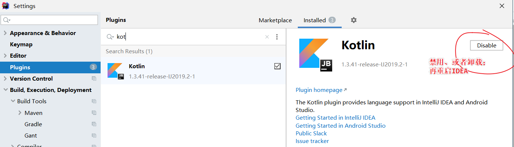The image size is (514, 147).
Task: Select the Kotlin row in search results
Action: click(193, 71)
